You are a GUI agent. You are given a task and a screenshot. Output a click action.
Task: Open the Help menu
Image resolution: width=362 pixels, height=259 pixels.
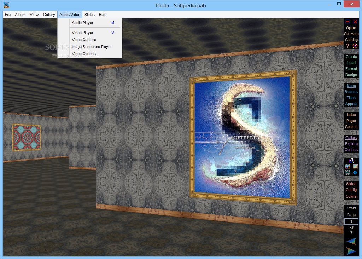103,15
